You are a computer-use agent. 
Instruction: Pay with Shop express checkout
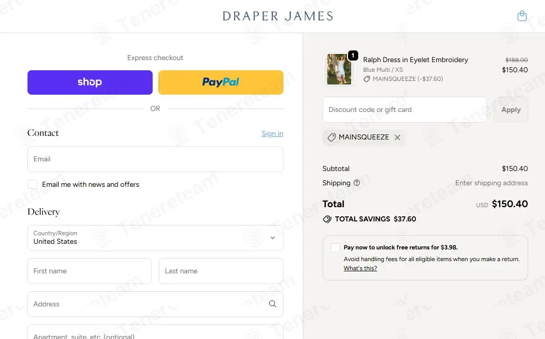90,82
